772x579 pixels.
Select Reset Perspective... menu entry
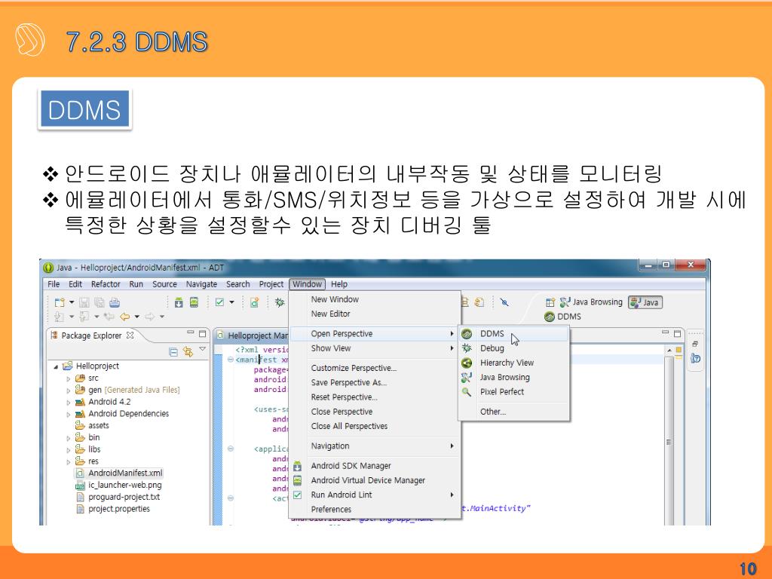pyautogui.click(x=374, y=397)
